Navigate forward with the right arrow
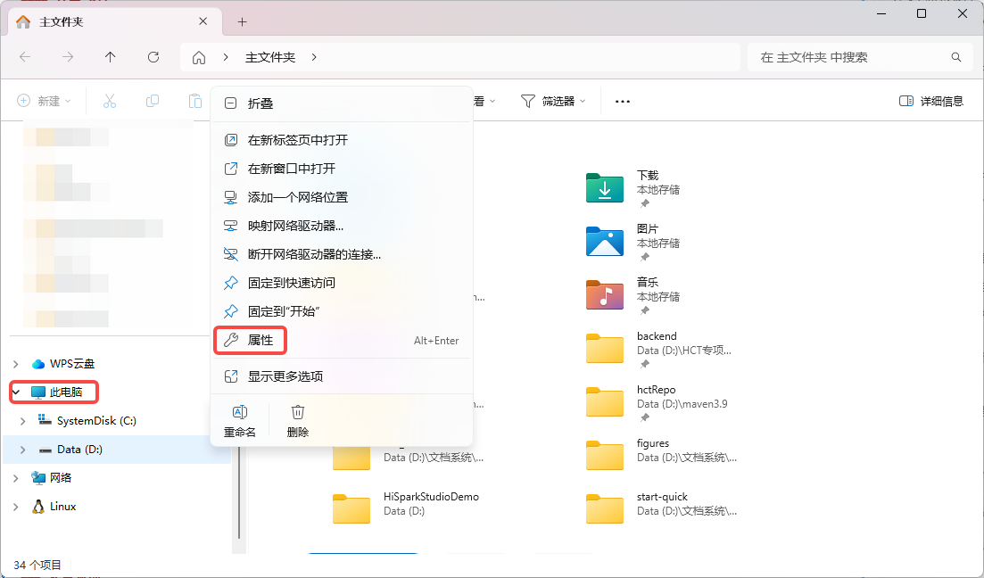984x578 pixels. tap(68, 57)
